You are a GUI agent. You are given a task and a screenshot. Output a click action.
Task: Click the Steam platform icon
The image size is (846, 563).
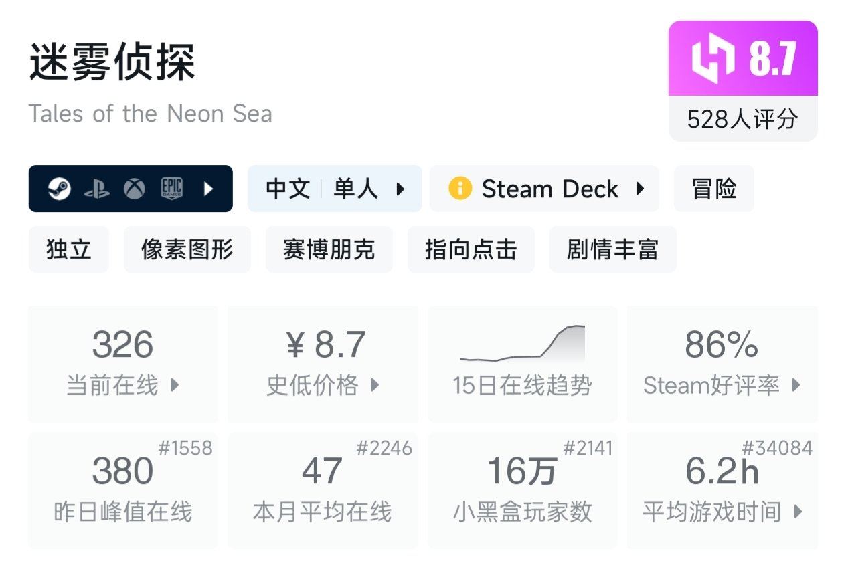pos(60,189)
